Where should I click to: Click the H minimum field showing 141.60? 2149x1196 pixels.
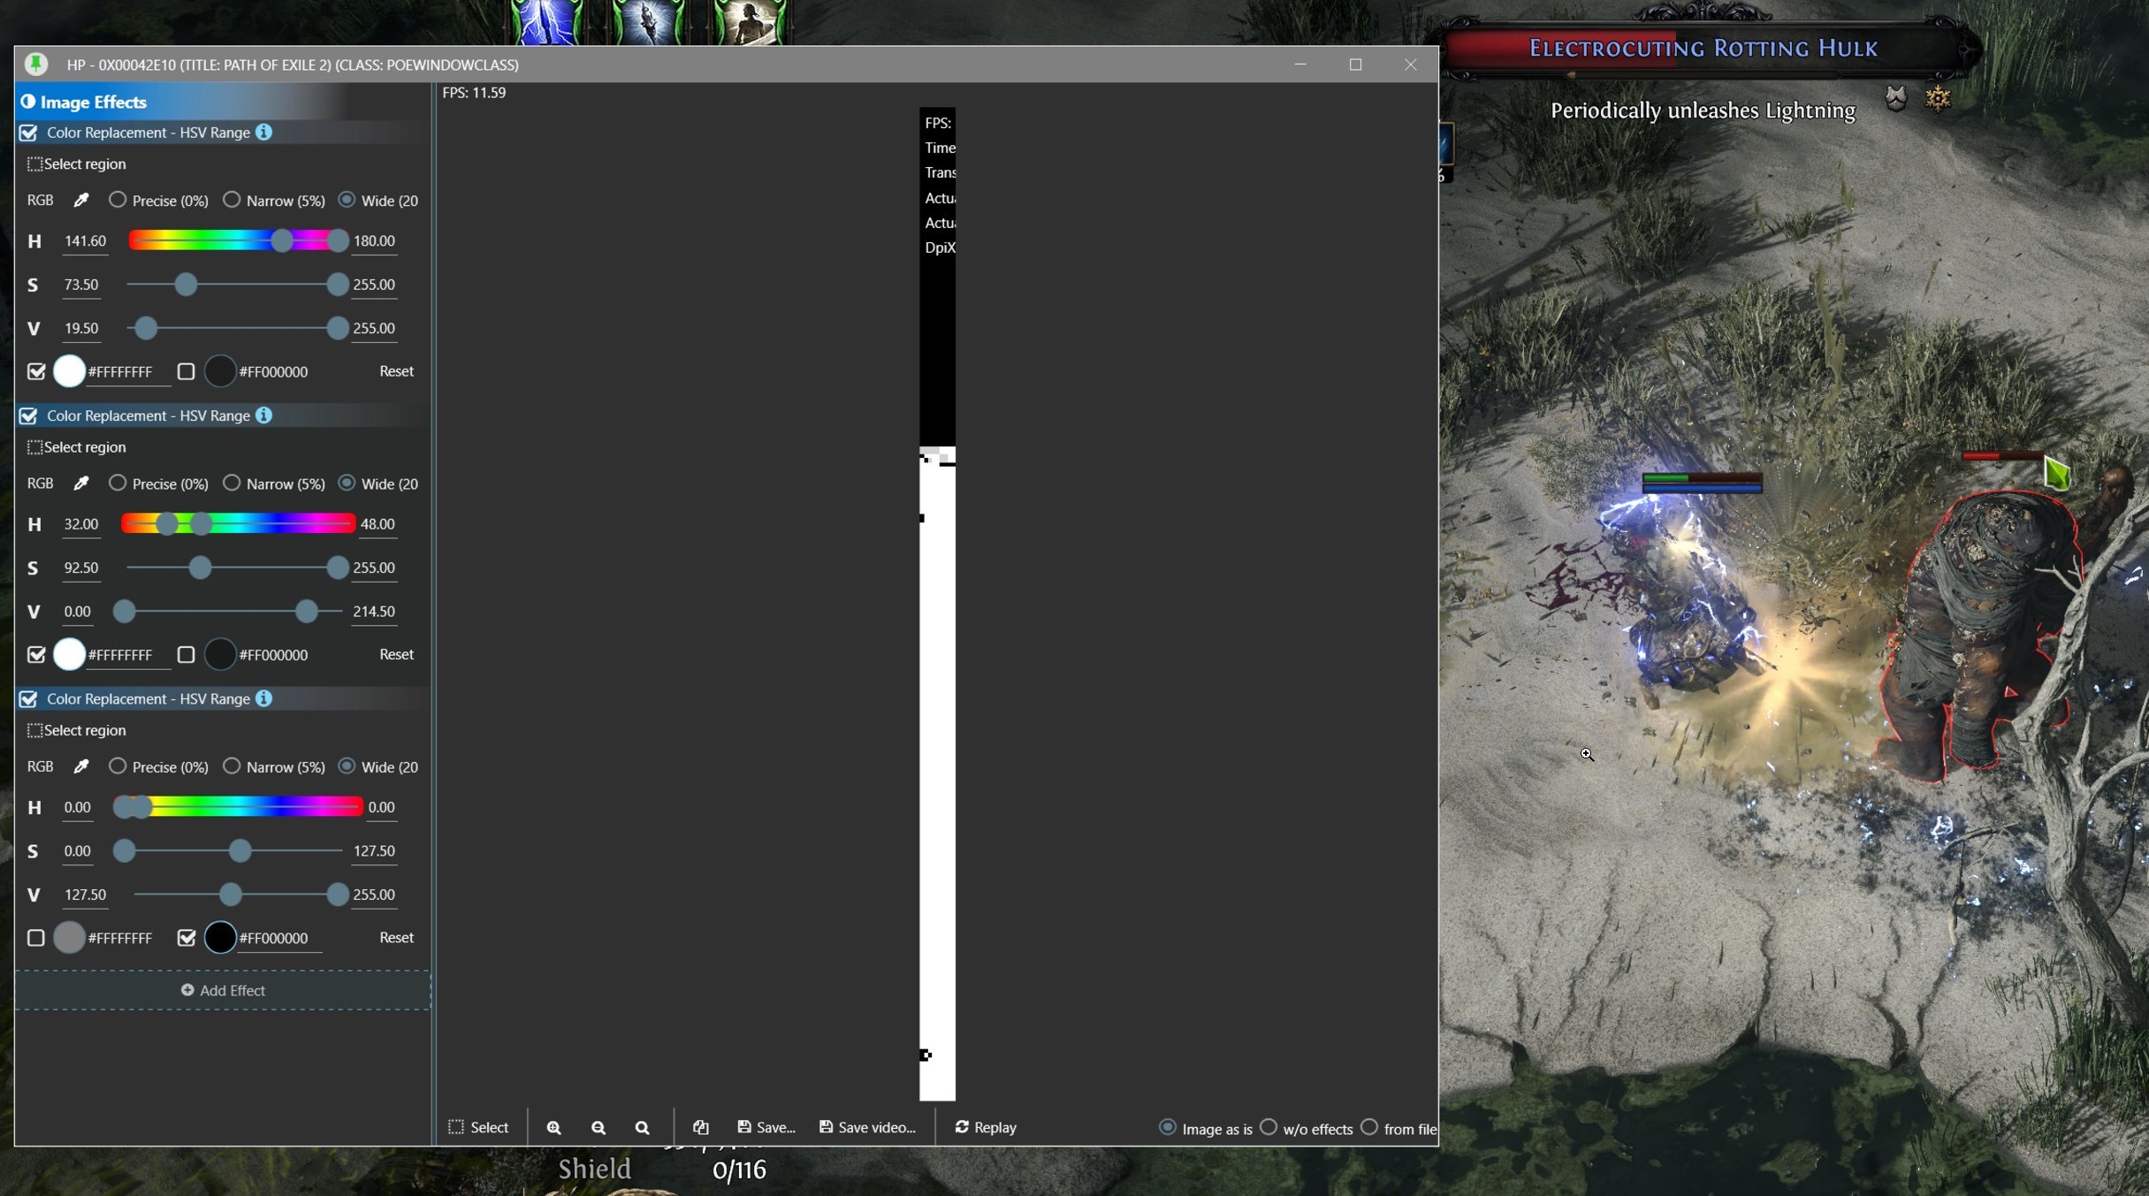[85, 241]
